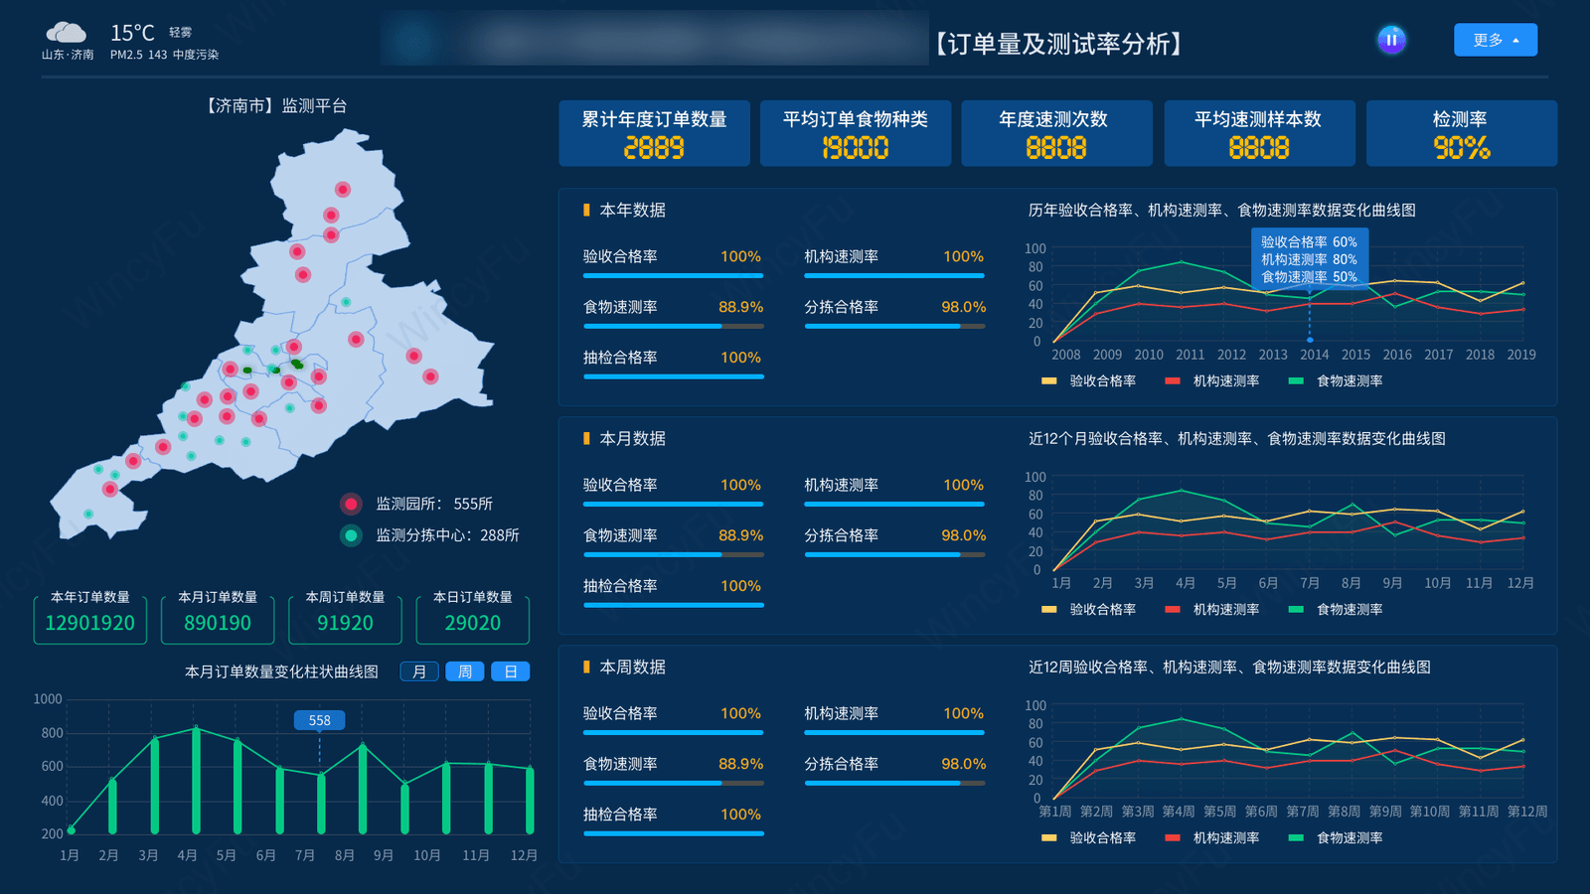Click 本周数据 抽检合格率 100% value
Screen dimensions: 1590x894
[x=740, y=814]
